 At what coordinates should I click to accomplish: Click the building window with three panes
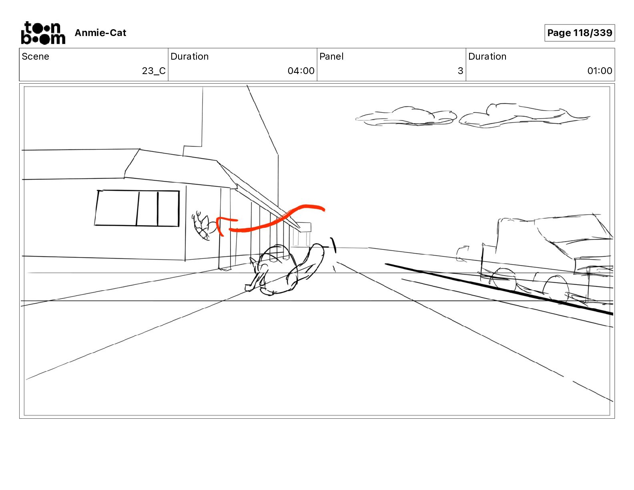click(137, 208)
